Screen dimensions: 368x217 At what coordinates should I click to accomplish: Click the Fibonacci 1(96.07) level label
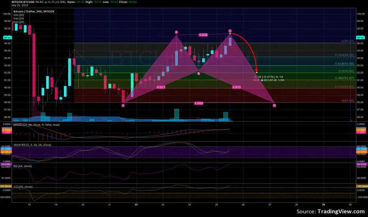(x=347, y=41)
